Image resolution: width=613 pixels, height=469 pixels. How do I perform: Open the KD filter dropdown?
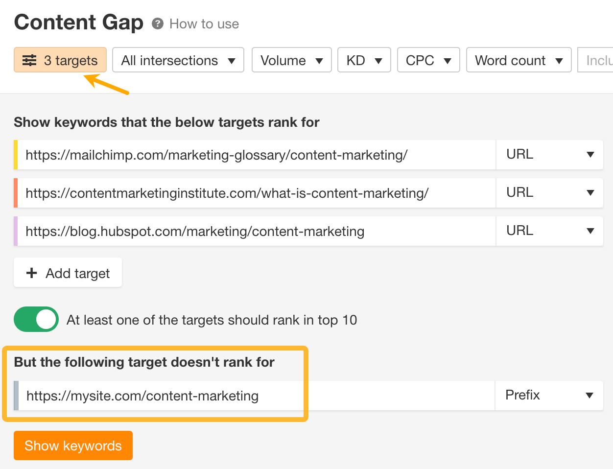(364, 60)
